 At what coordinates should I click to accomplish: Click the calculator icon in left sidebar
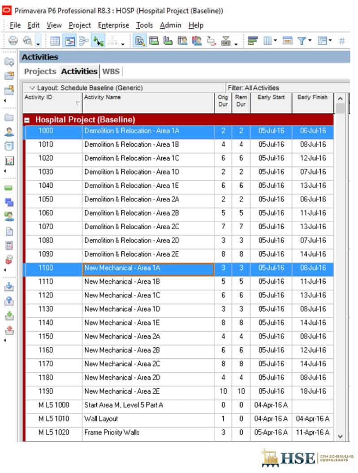click(9, 245)
